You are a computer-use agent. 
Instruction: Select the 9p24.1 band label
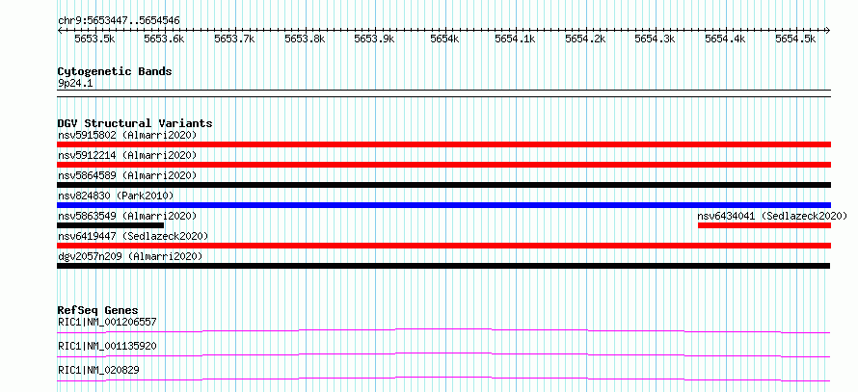tap(75, 83)
